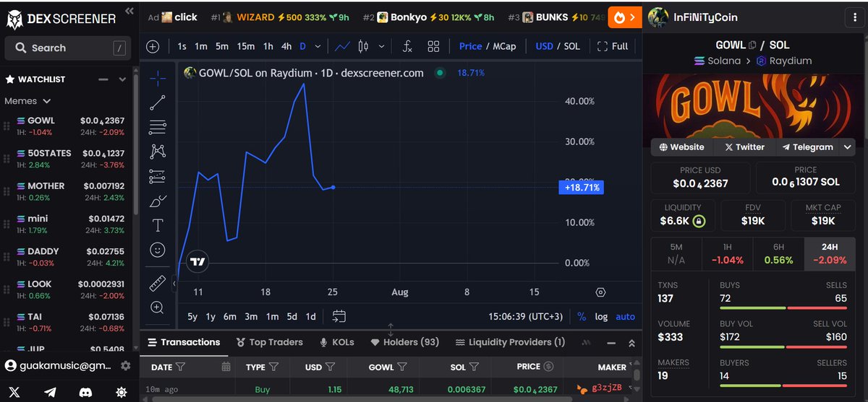This screenshot has height=402, width=868.
Task: Open the indicators fx menu
Action: [x=407, y=46]
